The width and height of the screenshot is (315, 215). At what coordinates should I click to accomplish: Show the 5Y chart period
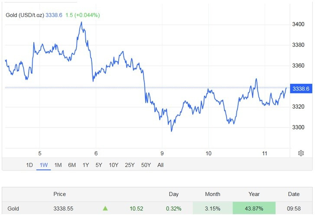[99, 165]
